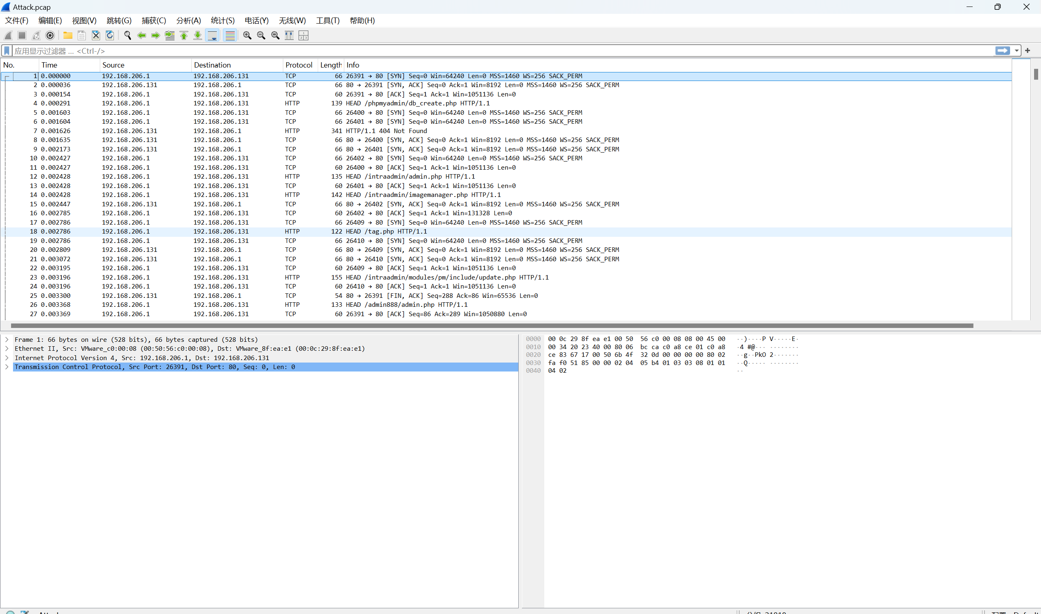Select packet 14 HEAD /intraadmin/imagemanager.php
The image size is (1041, 614).
click(x=506, y=195)
